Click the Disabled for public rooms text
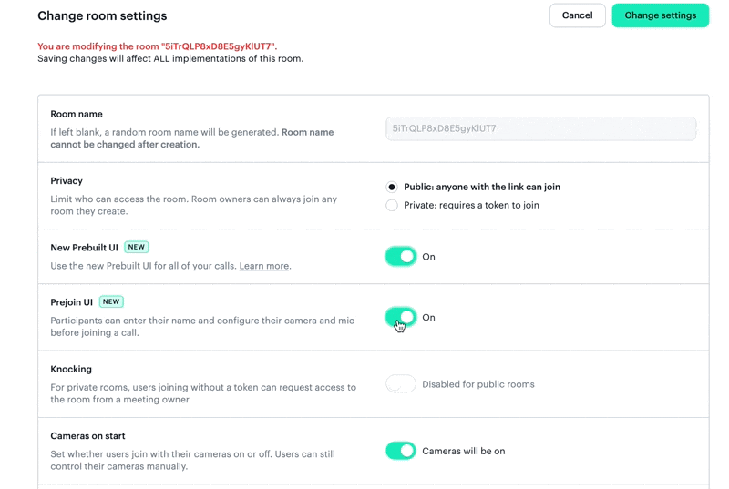The height and width of the screenshot is (489, 729). [477, 384]
